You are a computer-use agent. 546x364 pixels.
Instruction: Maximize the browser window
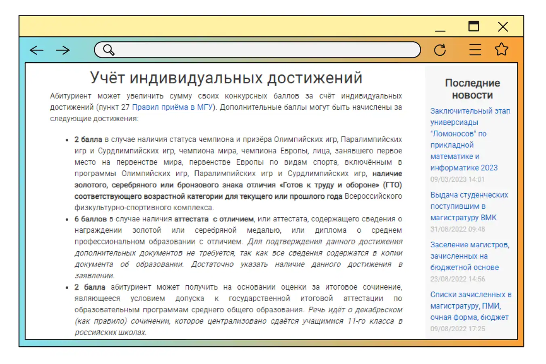click(x=474, y=26)
